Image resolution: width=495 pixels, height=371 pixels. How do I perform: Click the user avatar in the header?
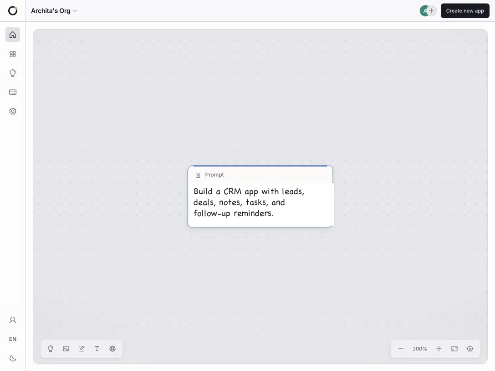(x=424, y=11)
